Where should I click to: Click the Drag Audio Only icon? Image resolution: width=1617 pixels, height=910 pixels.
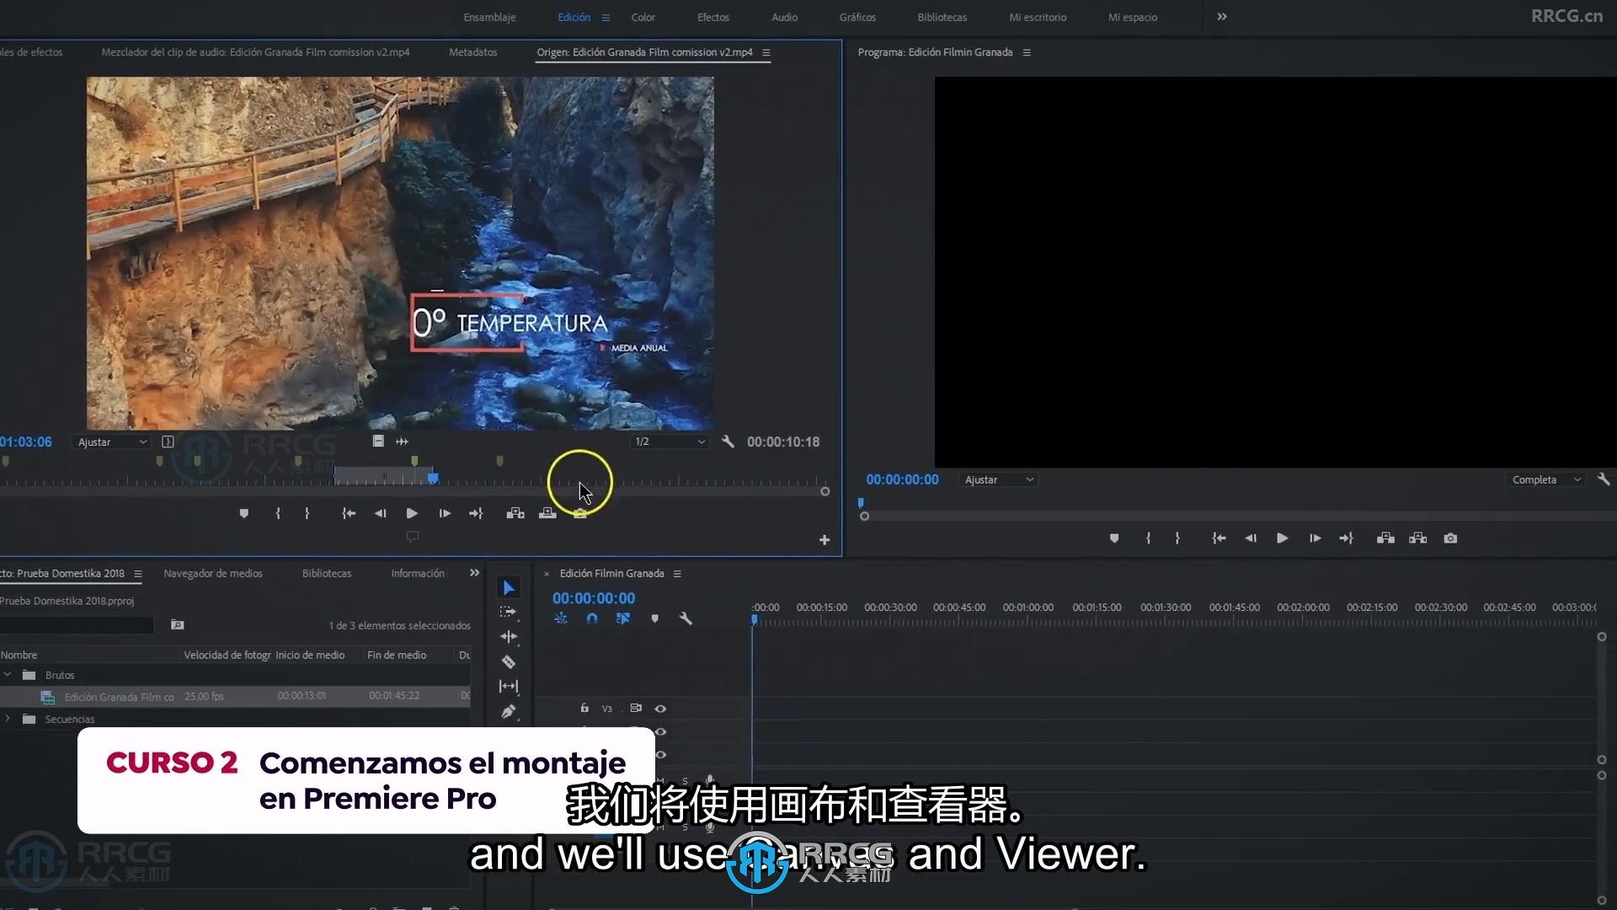403,442
